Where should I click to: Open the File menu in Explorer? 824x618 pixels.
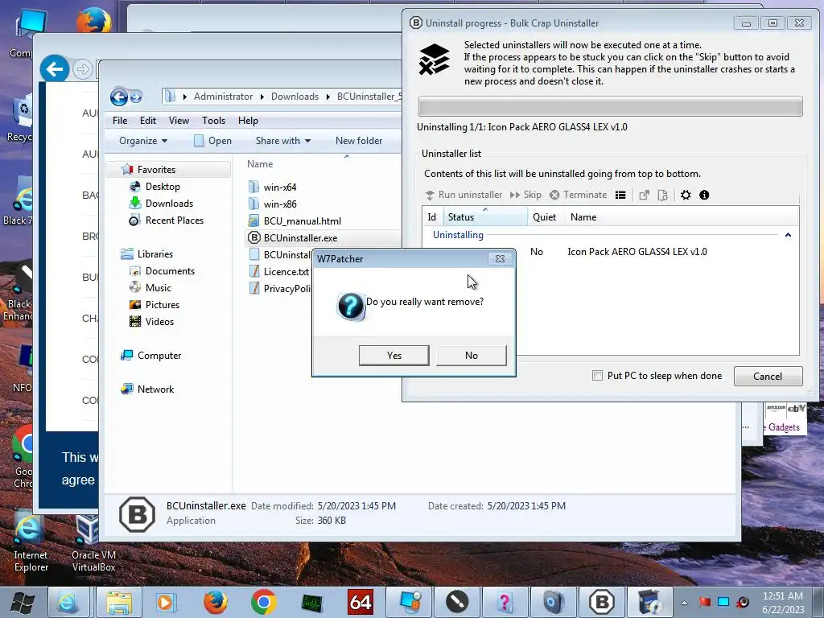120,121
